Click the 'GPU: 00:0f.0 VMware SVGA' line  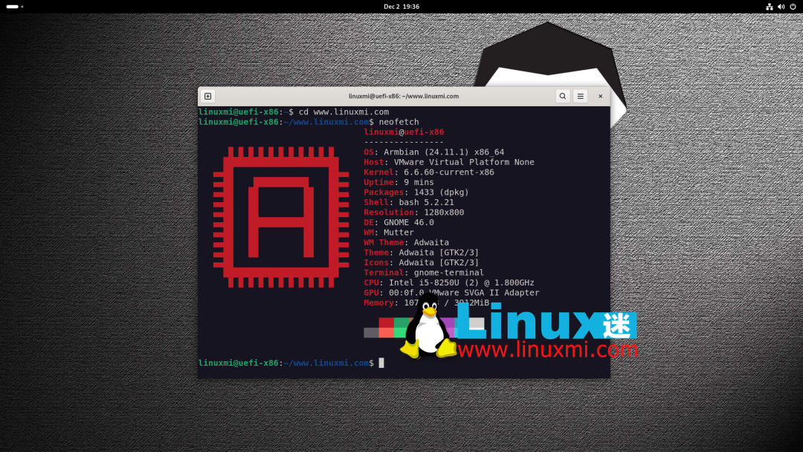(x=451, y=292)
